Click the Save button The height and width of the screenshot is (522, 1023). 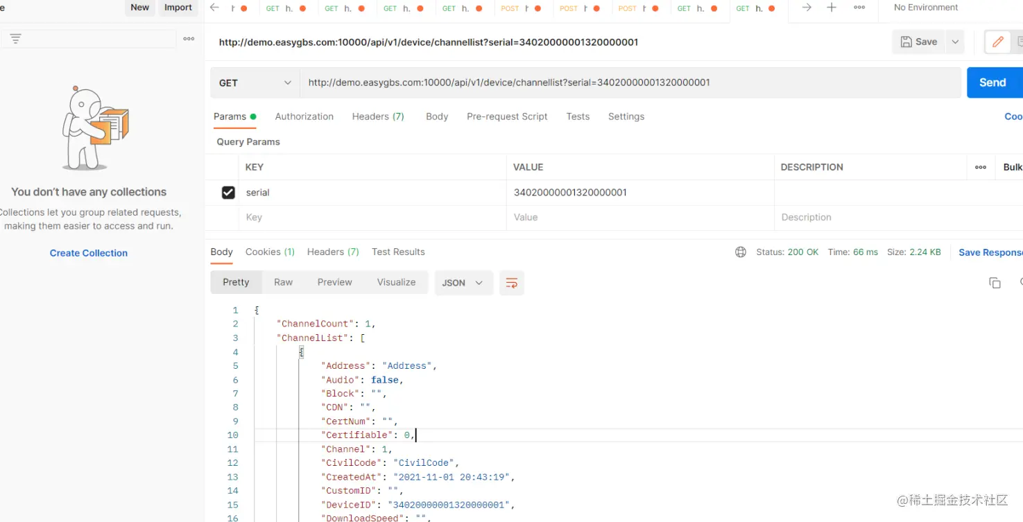click(x=919, y=42)
